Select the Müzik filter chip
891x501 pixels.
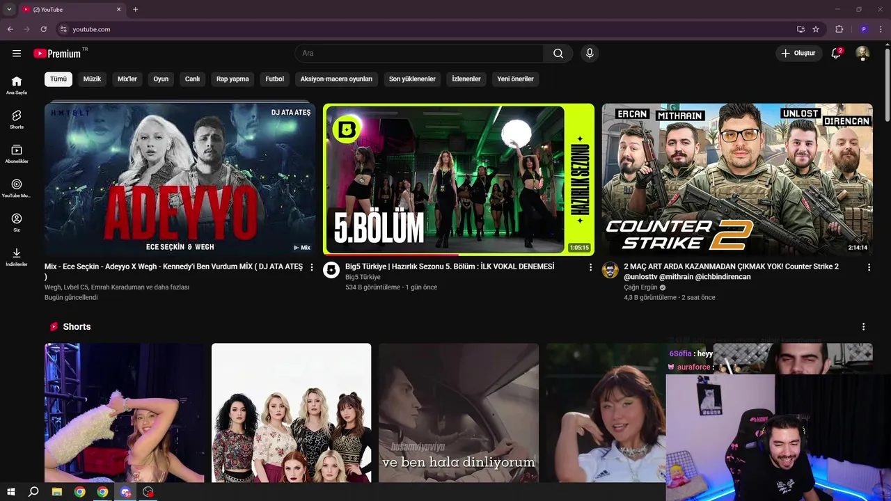click(x=92, y=79)
